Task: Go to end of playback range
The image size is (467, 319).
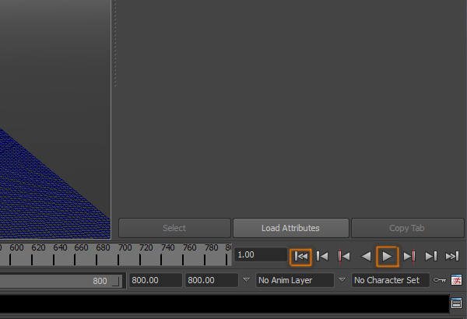Action: tap(452, 256)
